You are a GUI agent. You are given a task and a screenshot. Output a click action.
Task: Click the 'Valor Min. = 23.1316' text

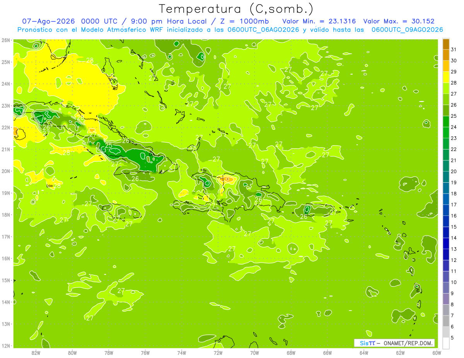[x=319, y=21]
